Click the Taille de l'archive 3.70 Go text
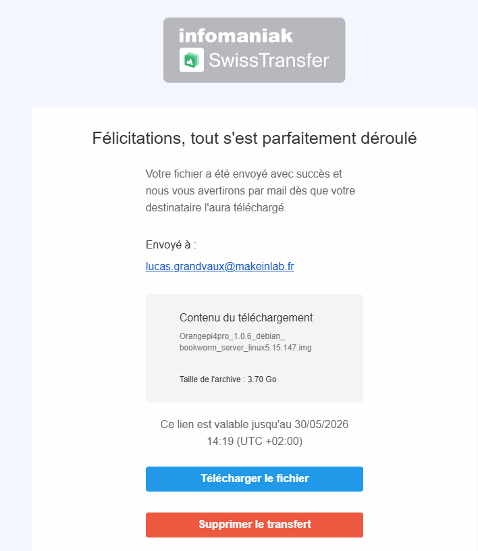478x551 pixels. click(228, 379)
